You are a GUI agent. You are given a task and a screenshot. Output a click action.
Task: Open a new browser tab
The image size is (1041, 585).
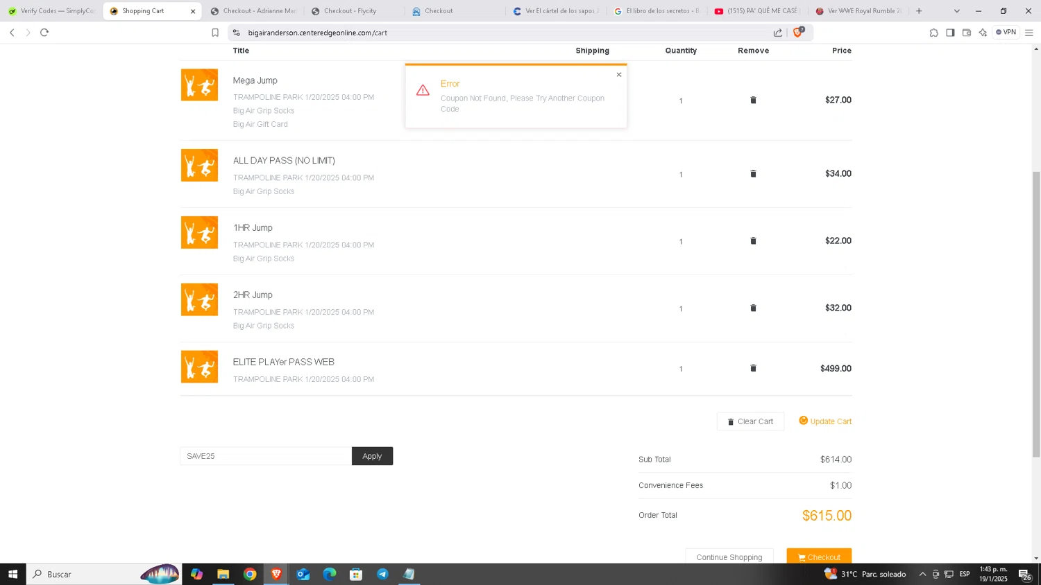click(x=919, y=11)
